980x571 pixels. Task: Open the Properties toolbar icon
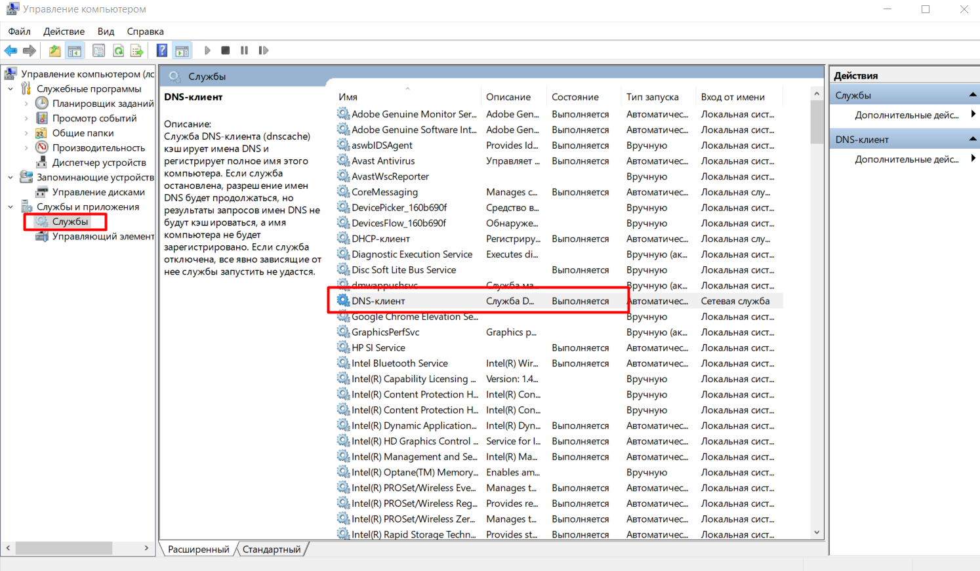coord(98,50)
